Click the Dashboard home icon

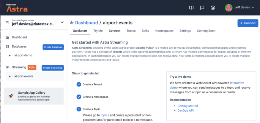(x=8, y=37)
